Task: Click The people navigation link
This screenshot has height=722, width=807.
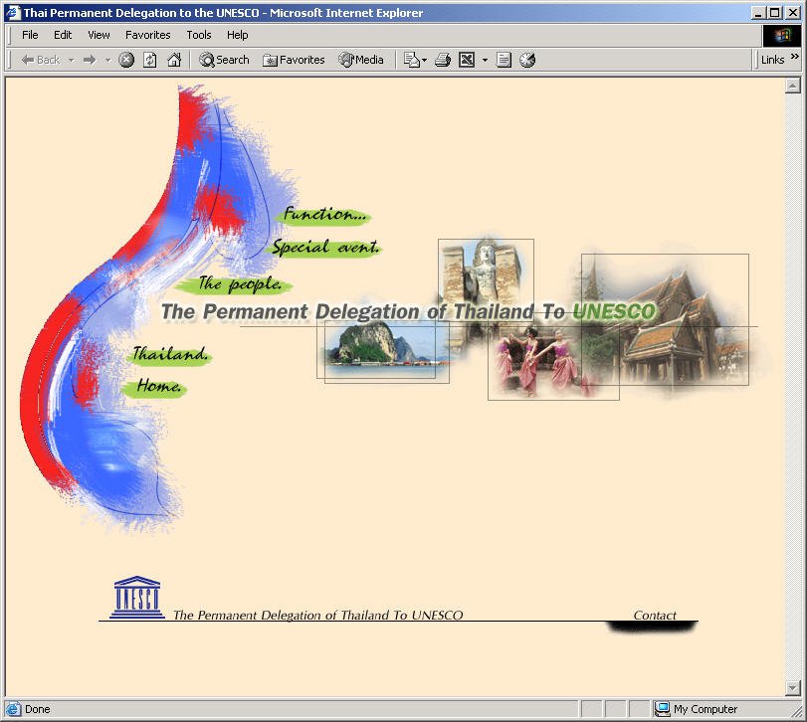Action: (x=240, y=284)
